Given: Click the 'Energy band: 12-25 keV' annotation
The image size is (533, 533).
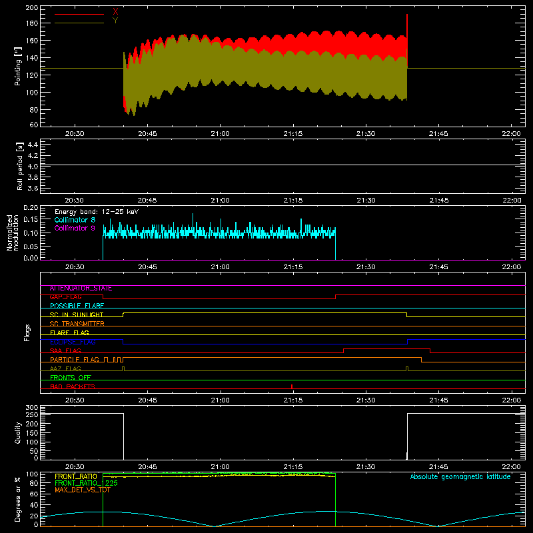Looking at the screenshot, I should (x=97, y=212).
